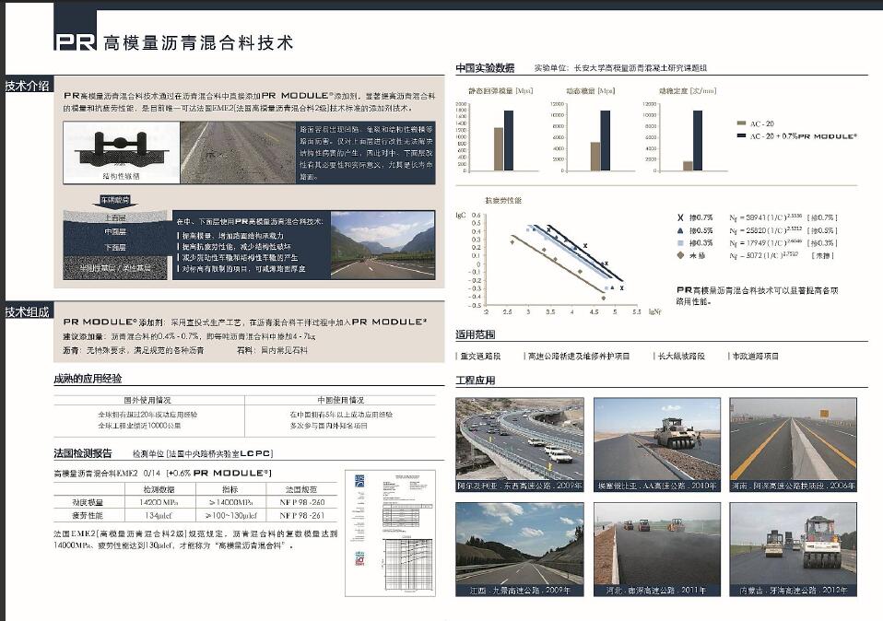Click the 多次参与国内外知名项目 line
The image size is (883, 621).
[328, 427]
